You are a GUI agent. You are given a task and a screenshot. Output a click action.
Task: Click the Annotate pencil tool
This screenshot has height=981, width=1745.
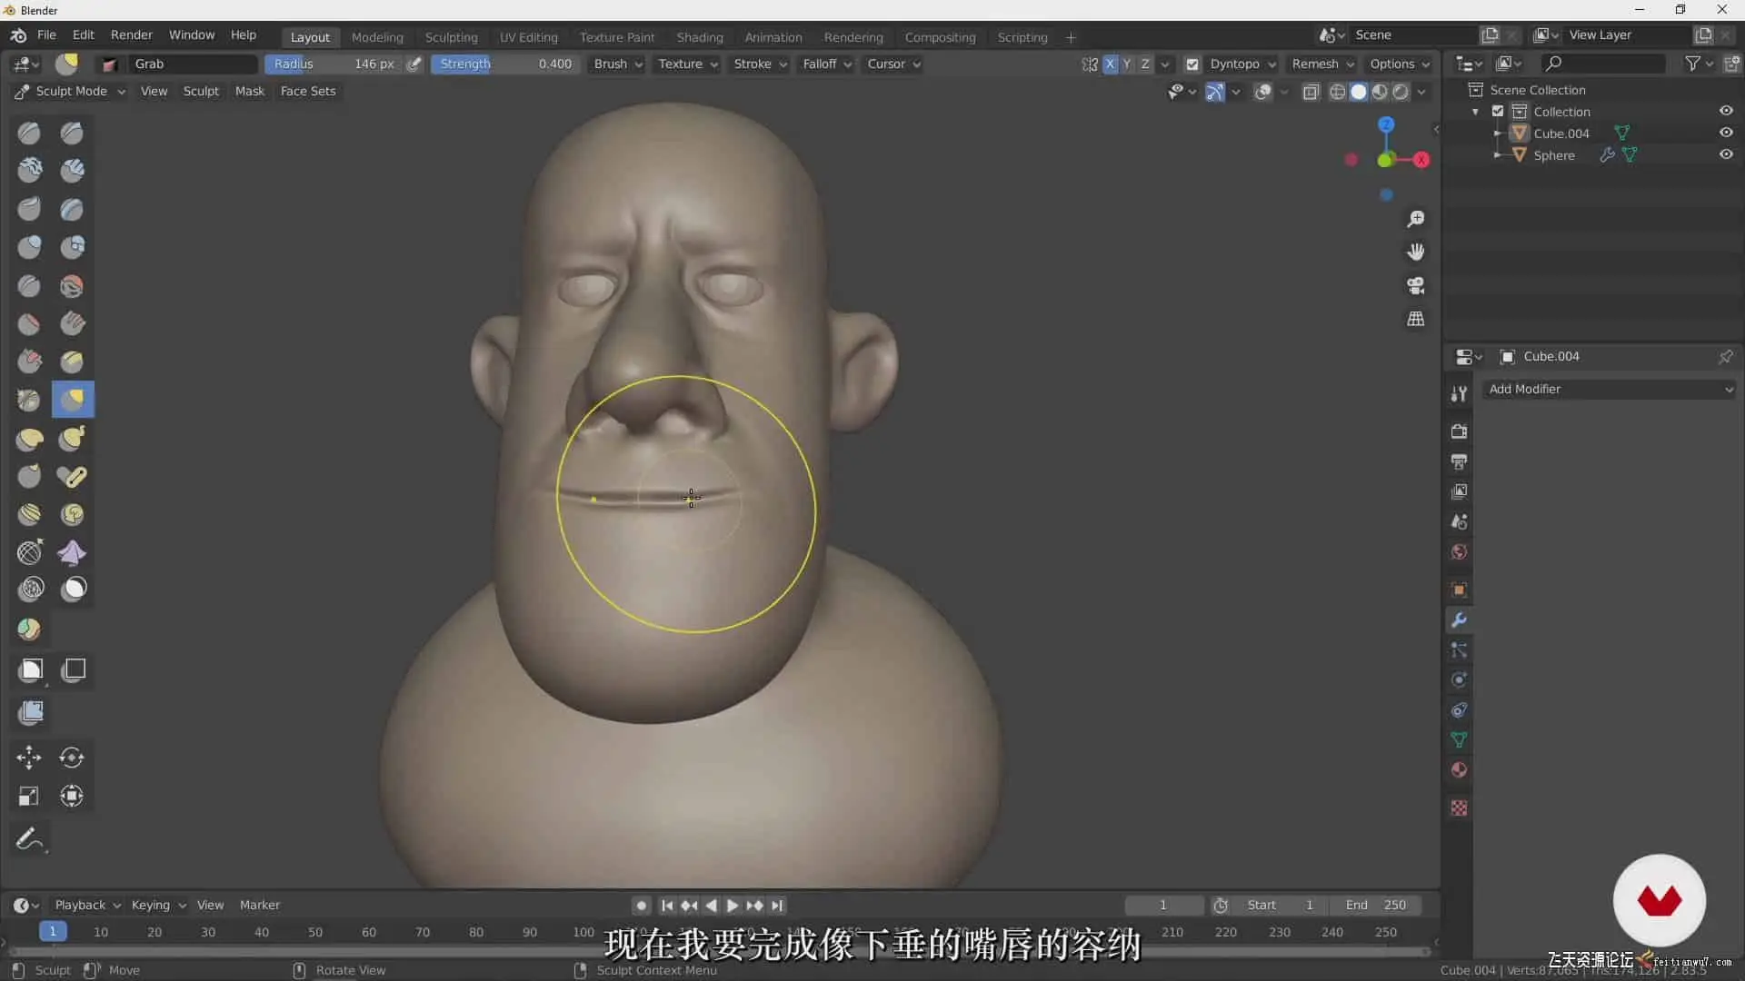[29, 838]
